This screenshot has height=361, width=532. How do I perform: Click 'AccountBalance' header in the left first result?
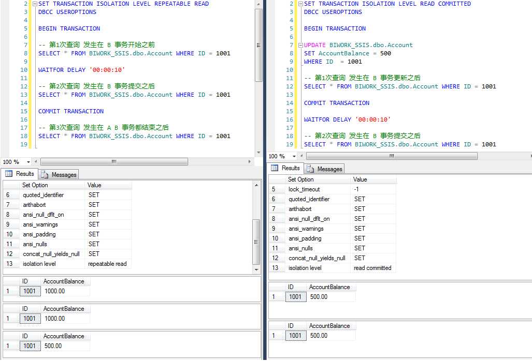point(65,281)
